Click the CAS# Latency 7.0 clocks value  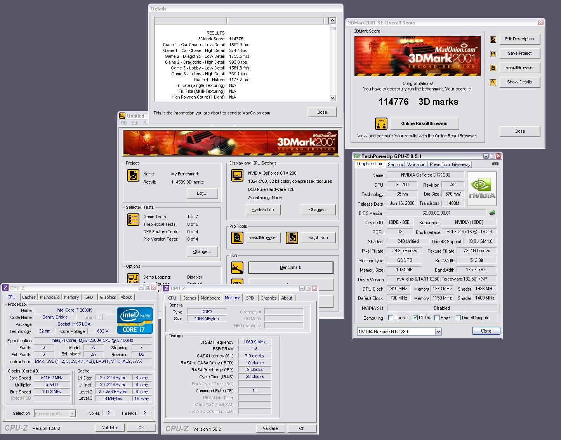(x=255, y=356)
